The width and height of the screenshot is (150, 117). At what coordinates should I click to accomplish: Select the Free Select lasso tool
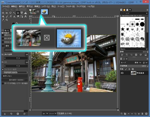point(10,13)
